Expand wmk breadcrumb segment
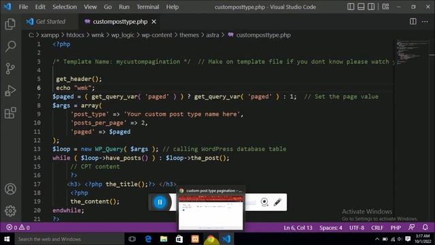The width and height of the screenshot is (435, 245). (98, 35)
